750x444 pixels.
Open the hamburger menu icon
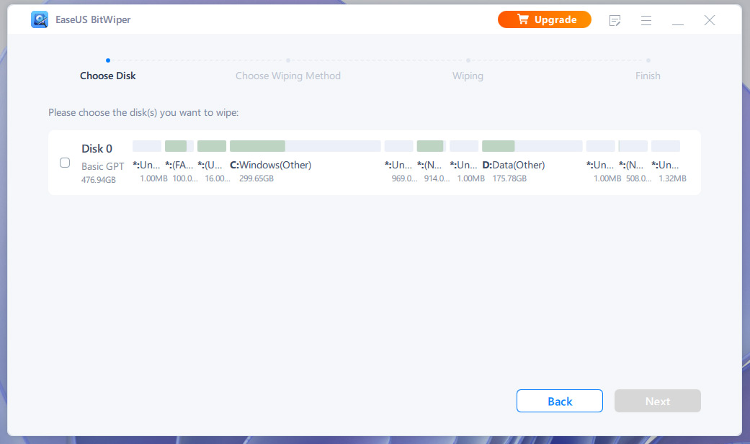click(646, 20)
